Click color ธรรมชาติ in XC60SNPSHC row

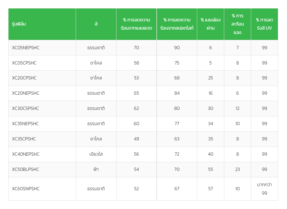[96, 189]
